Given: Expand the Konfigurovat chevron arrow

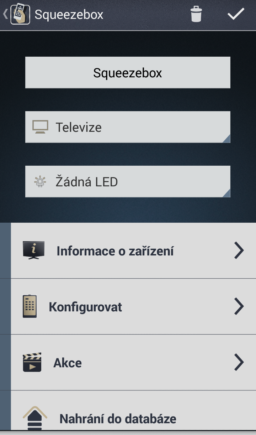Looking at the screenshot, I should click(x=239, y=306).
